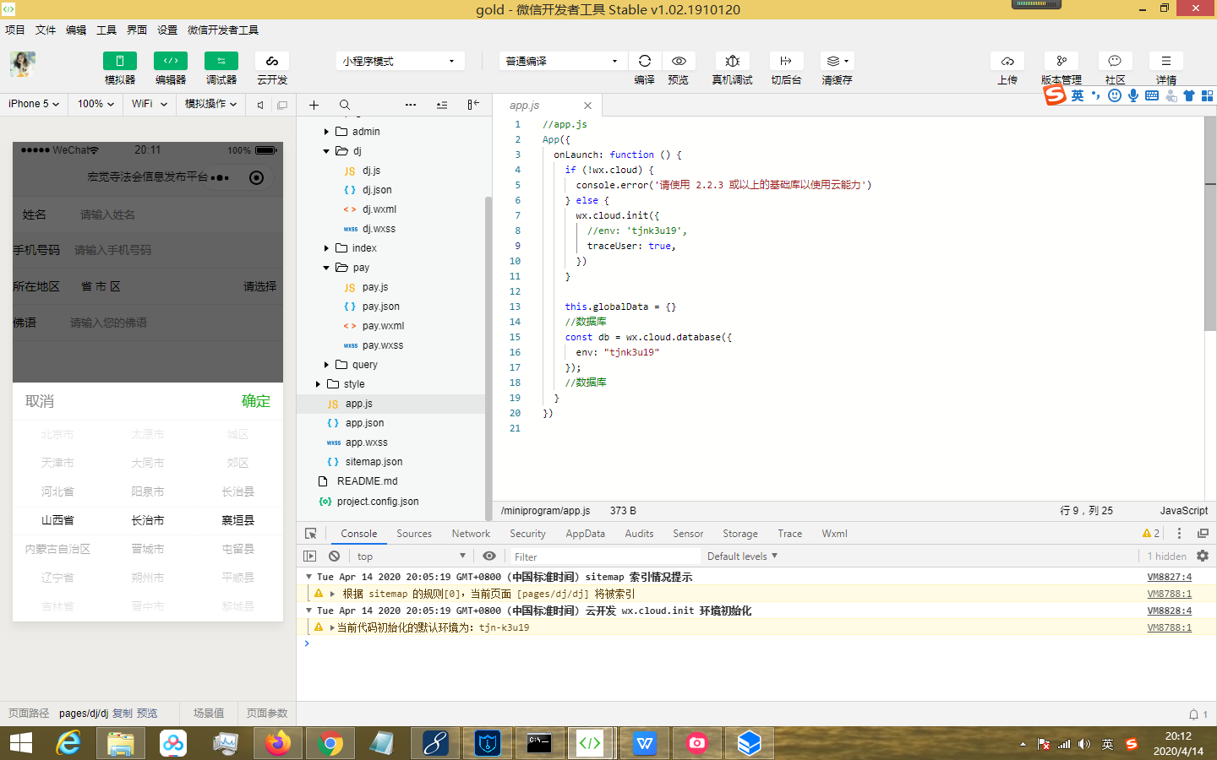Toggle the console live expression eye
1217x760 pixels.
(x=489, y=556)
